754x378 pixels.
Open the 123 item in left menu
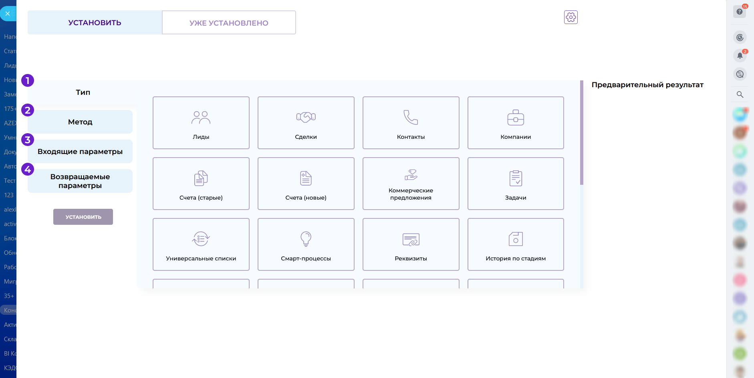coord(8,195)
